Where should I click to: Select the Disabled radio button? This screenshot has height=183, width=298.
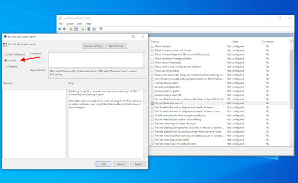coord(5,66)
